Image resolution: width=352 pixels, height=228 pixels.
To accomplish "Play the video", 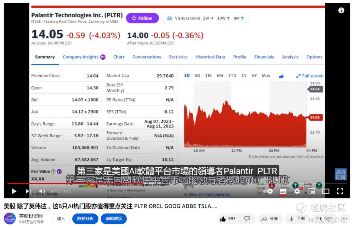I will [x=14, y=191].
